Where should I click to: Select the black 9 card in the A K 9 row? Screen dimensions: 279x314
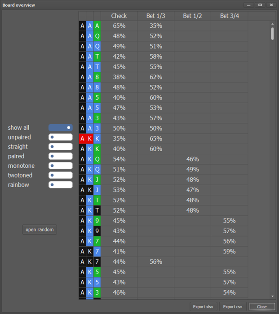(x=97, y=231)
